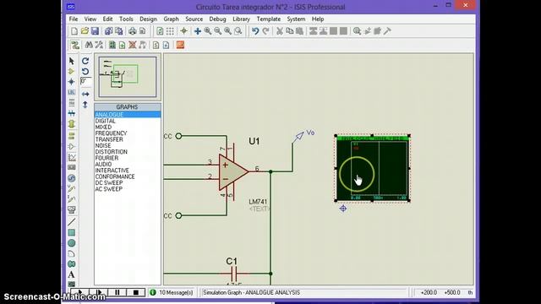Select TRANSFER graph type

tap(128, 139)
